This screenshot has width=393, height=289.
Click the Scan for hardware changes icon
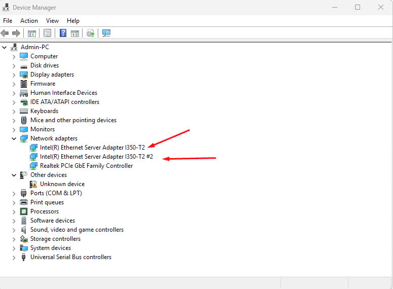(106, 33)
